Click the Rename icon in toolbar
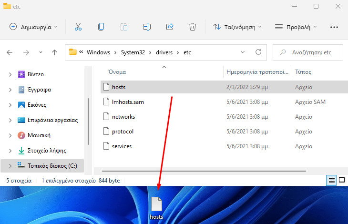Image resolution: width=348 pixels, height=224 pixels. [147, 27]
